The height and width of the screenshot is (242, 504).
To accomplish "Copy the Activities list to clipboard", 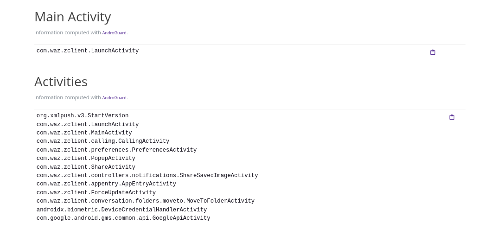I will [x=452, y=117].
